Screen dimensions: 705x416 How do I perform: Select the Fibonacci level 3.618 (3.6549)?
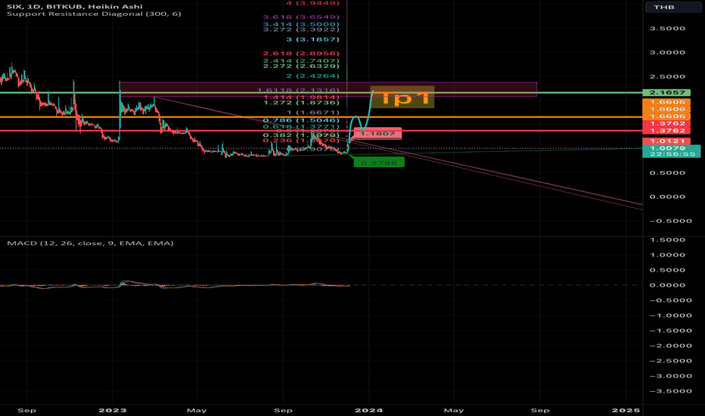(301, 17)
